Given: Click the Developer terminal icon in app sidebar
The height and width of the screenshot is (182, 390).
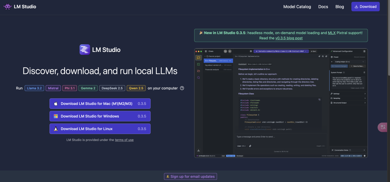Looking at the screenshot, I should (199, 64).
